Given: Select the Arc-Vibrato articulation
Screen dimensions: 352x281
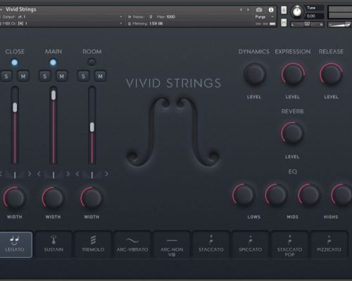Looking at the screenshot, I should pyautogui.click(x=132, y=244).
